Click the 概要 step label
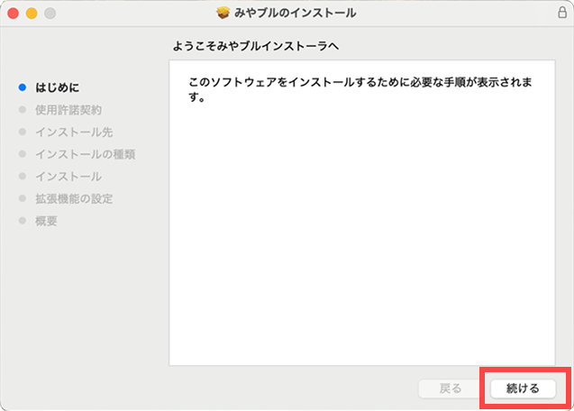The width and height of the screenshot is (574, 411). pos(46,221)
